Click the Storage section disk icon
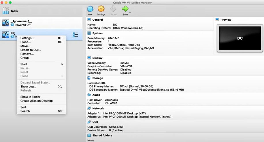 click(89, 78)
